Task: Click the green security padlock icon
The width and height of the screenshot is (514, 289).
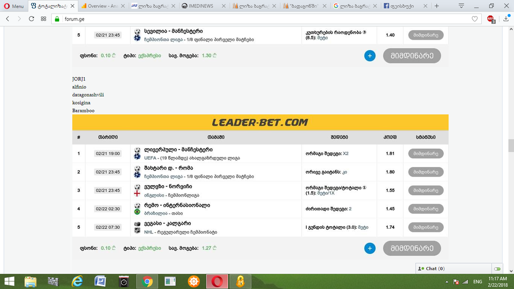Action: [x=57, y=19]
